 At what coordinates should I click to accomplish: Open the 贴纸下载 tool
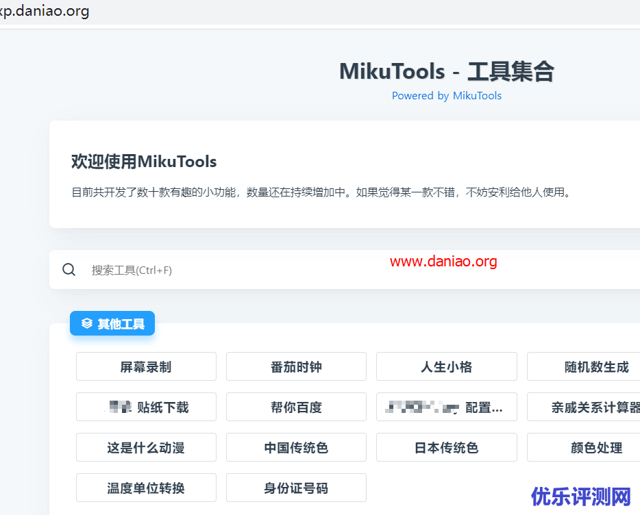146,407
